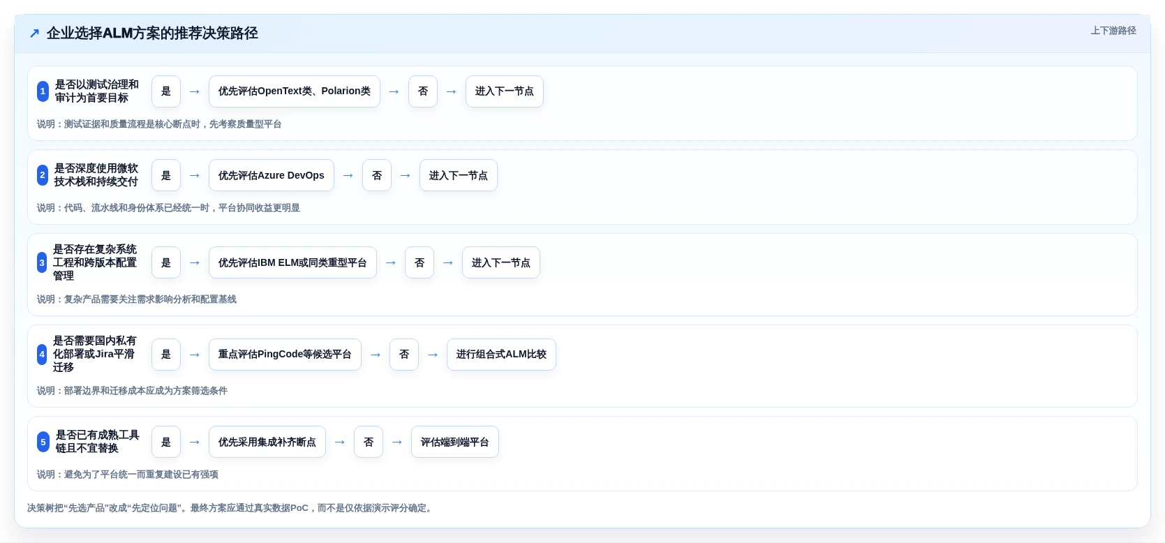Click the step 2 number badge

[x=43, y=175]
